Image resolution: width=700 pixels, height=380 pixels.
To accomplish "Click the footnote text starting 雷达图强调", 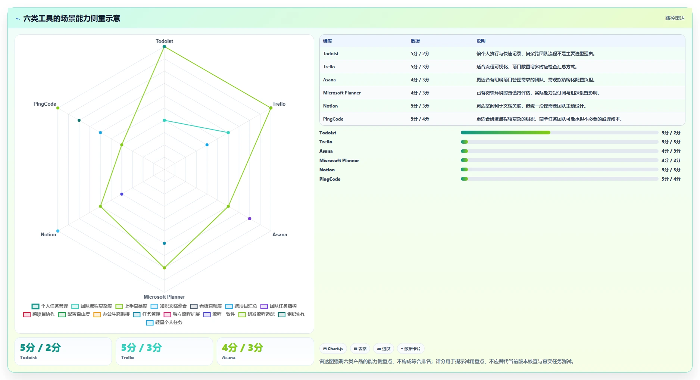I will pos(447,361).
